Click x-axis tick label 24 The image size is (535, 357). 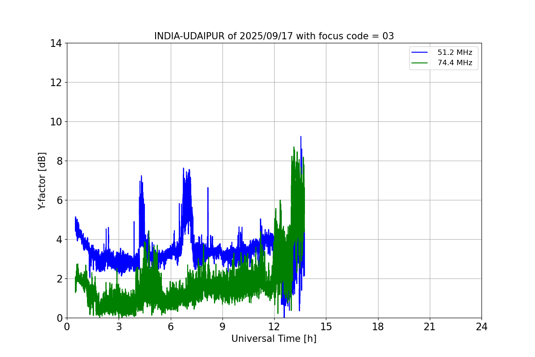click(481, 327)
